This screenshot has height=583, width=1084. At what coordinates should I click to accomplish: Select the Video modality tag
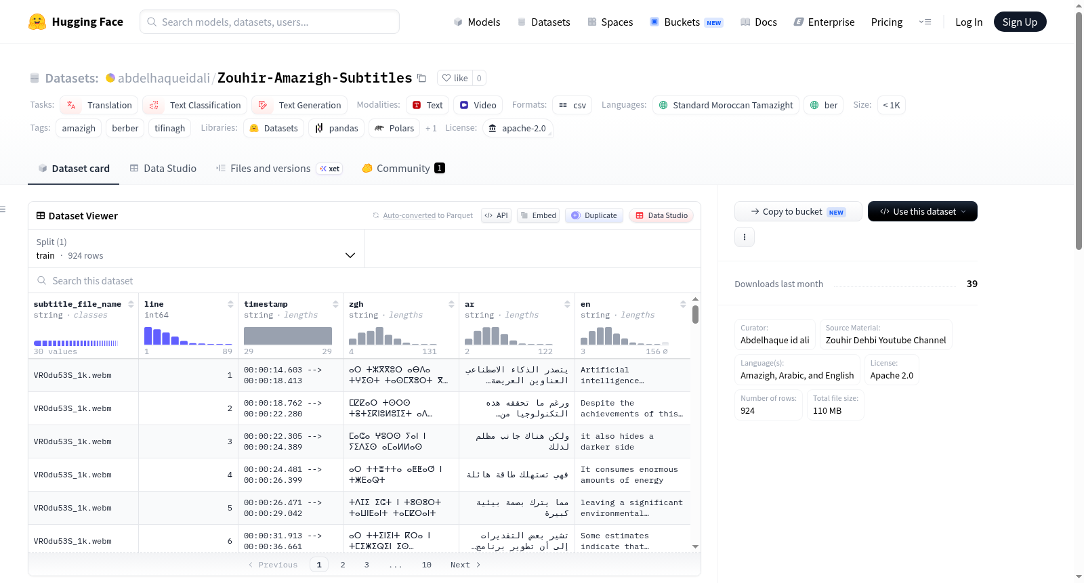pyautogui.click(x=478, y=105)
